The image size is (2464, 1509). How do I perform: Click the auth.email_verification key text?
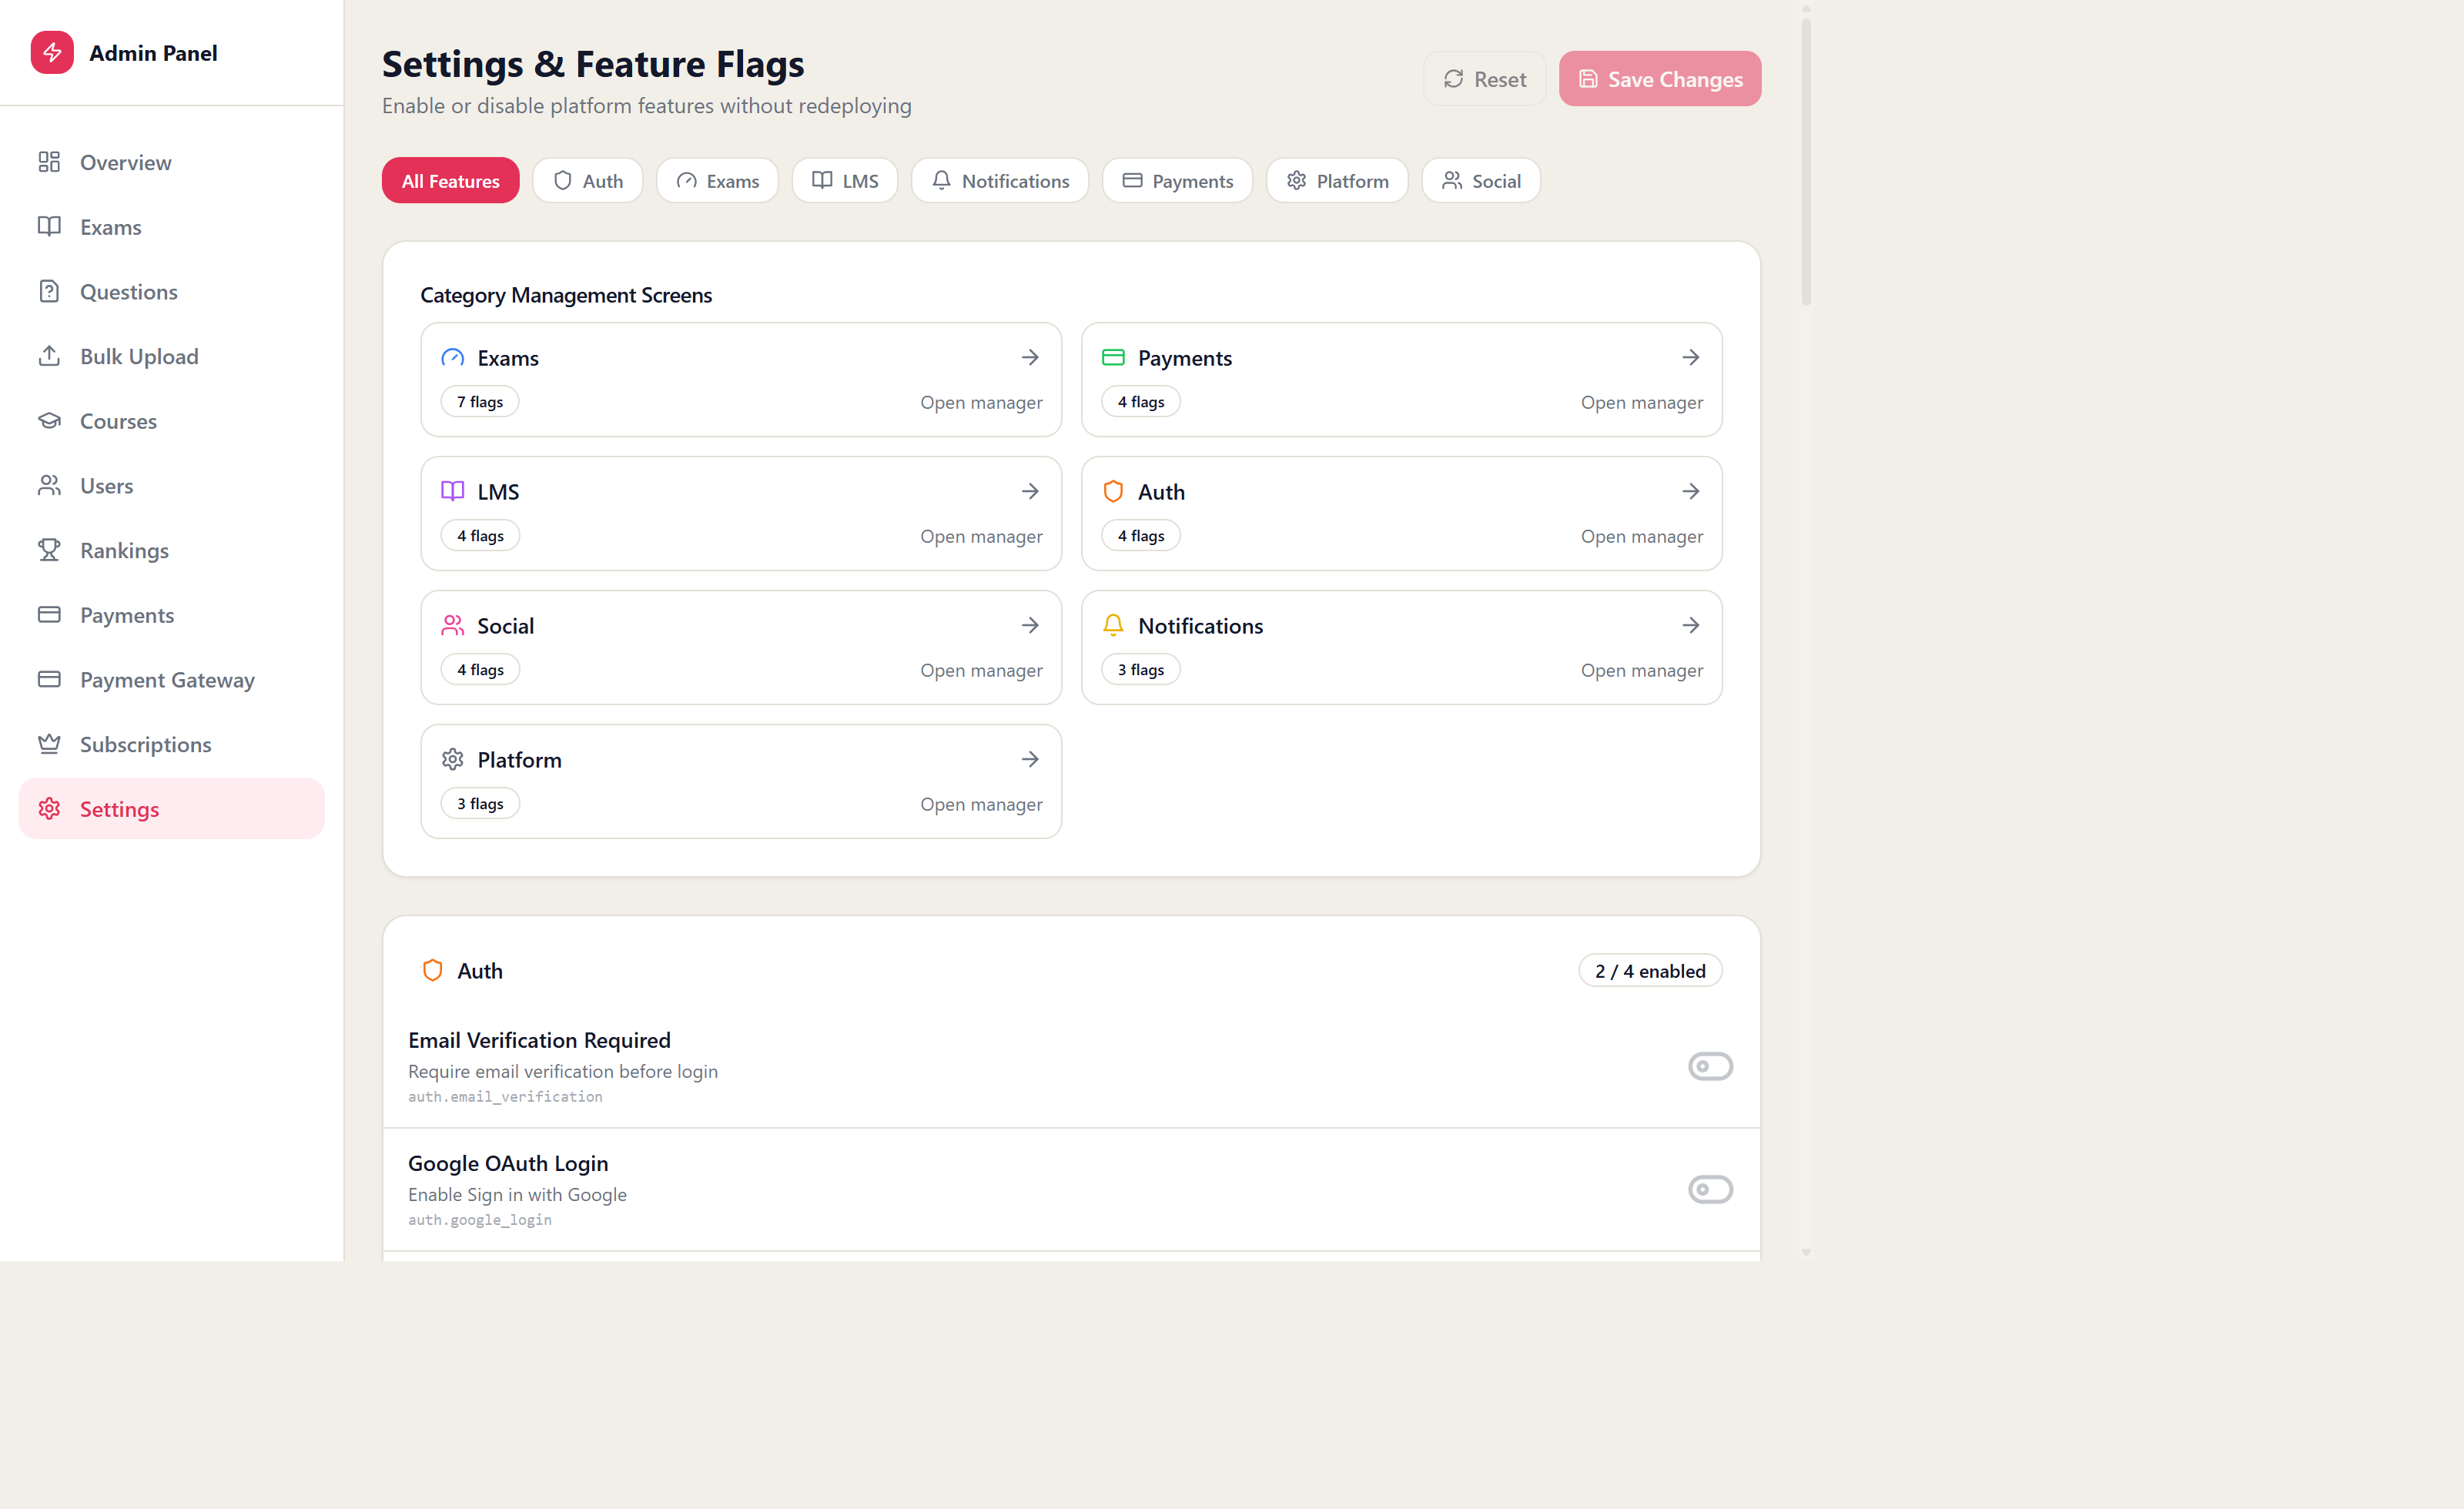505,1097
